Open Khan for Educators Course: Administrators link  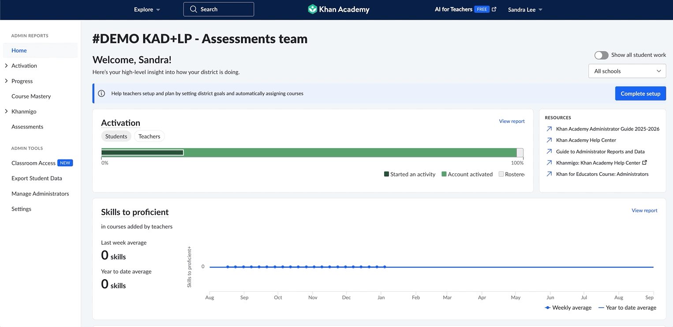(602, 174)
